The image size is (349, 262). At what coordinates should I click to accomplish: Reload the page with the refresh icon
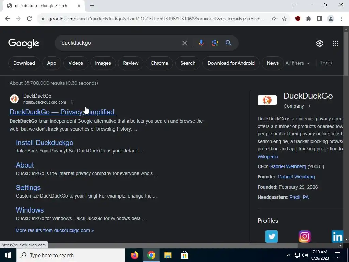[x=29, y=19]
